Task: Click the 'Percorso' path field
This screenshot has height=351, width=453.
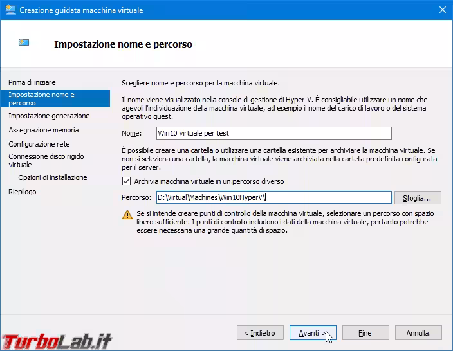Action: 274,197
